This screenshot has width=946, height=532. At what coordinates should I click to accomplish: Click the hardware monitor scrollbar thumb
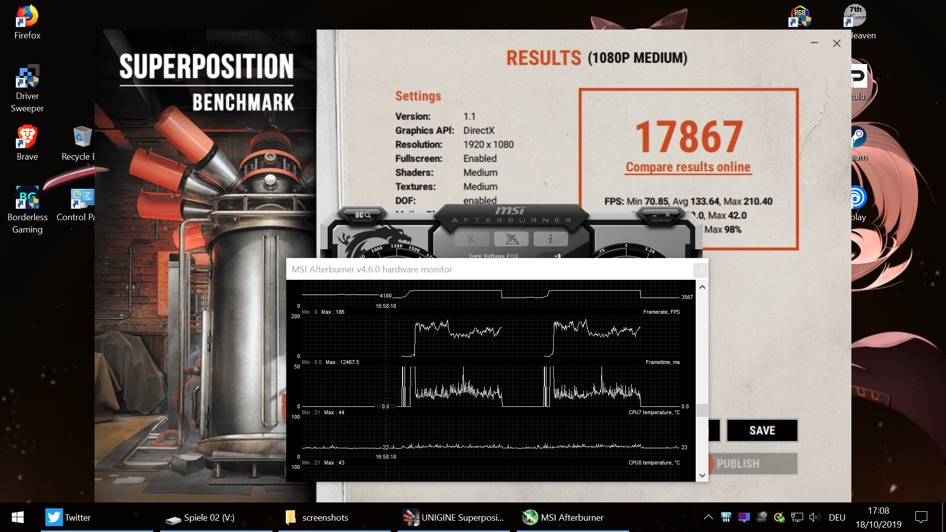click(x=702, y=410)
